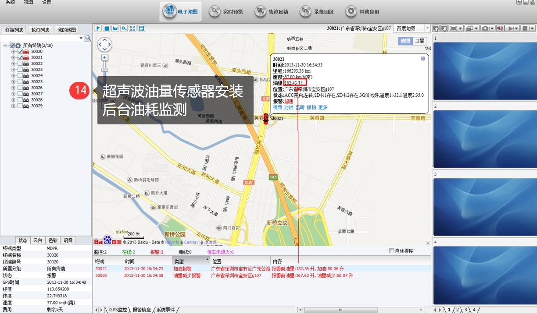Expand the tree node for terminal 30020

tap(14, 52)
